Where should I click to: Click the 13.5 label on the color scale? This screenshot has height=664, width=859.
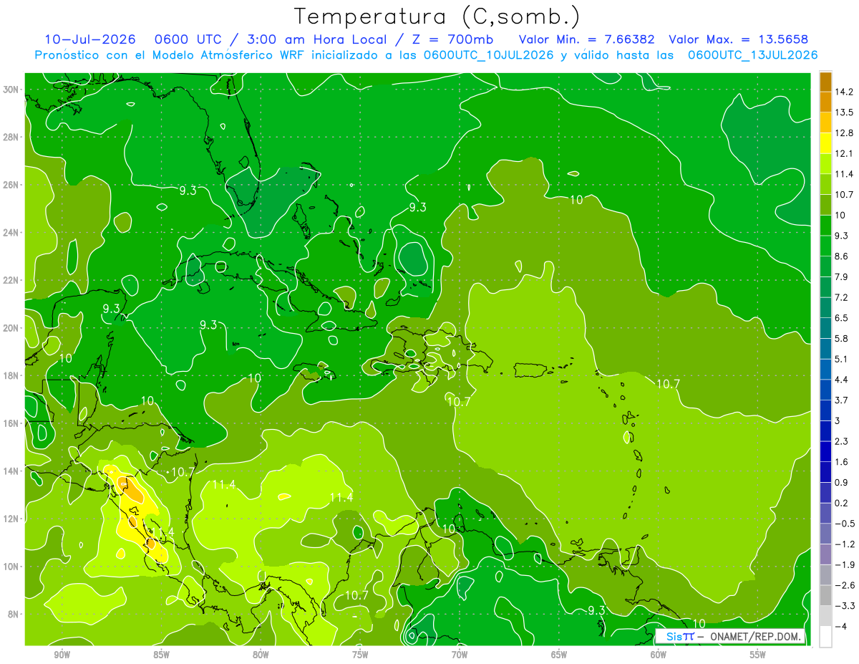tap(844, 112)
